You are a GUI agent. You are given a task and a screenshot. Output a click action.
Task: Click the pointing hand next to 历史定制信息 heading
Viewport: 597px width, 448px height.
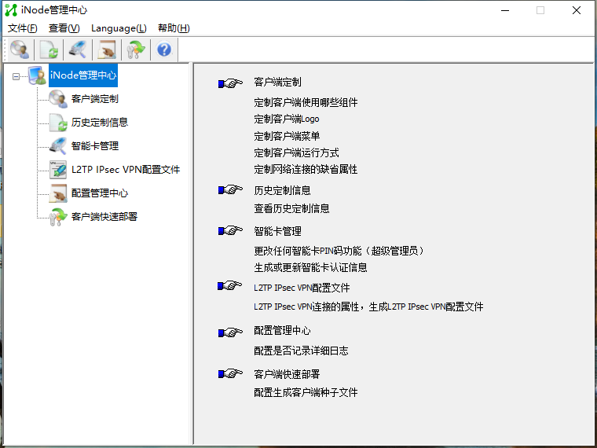[230, 189]
